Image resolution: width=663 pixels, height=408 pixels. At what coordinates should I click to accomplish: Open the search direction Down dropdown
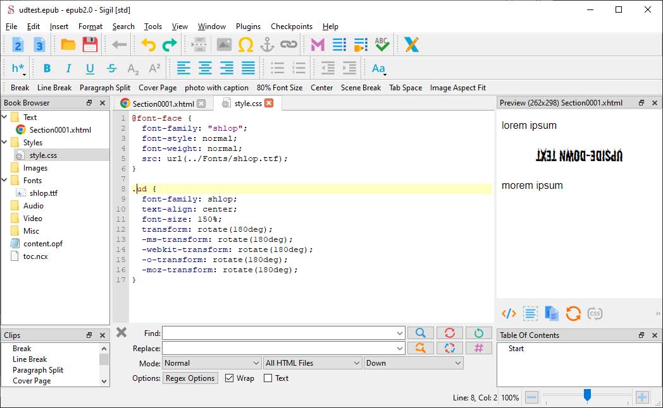[x=413, y=363]
